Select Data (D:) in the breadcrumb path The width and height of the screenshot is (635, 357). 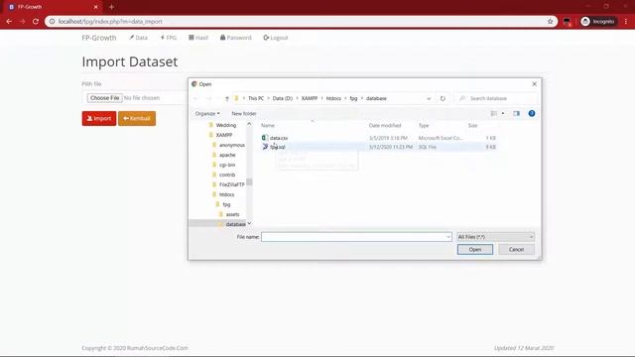[x=283, y=98]
